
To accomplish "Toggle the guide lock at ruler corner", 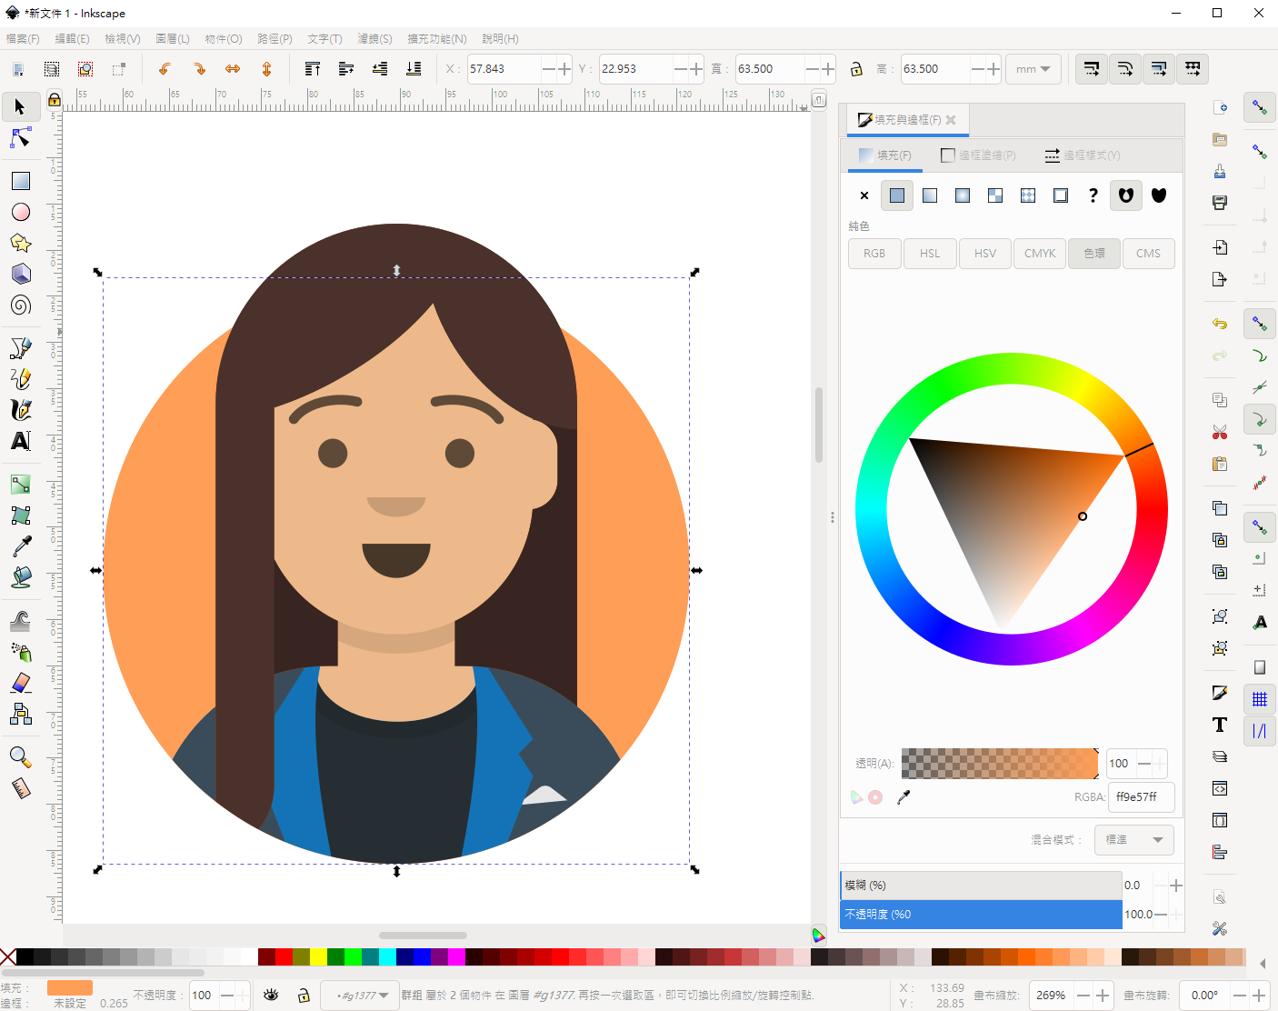I will (x=55, y=100).
